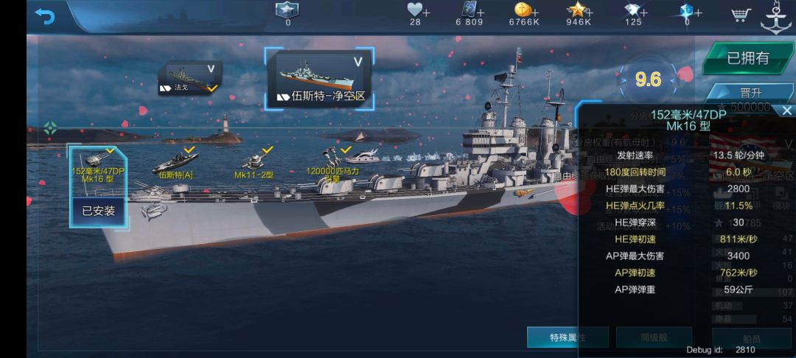The height and width of the screenshot is (358, 796).
Task: Open the shopping cart icon
Action: [x=741, y=15]
